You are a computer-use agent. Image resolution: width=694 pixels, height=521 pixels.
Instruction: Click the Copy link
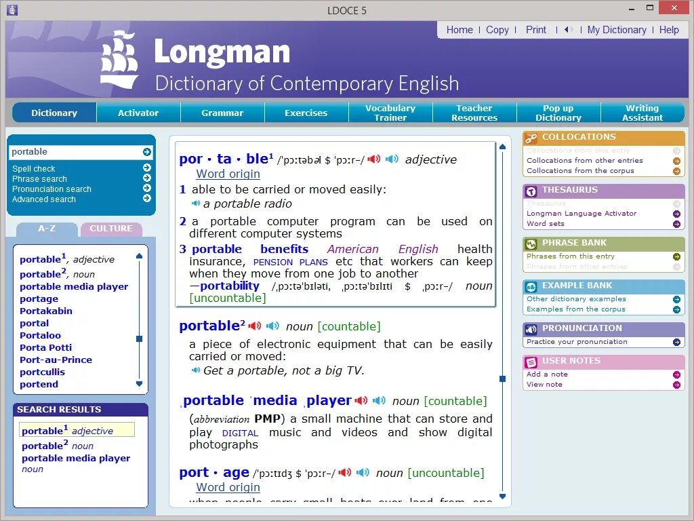tap(497, 30)
